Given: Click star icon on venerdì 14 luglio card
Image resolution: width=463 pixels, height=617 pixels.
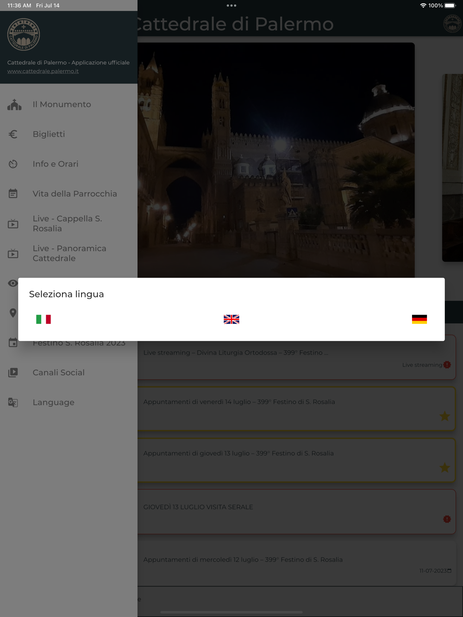Looking at the screenshot, I should [444, 416].
